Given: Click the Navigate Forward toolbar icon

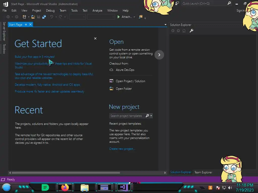Looking at the screenshot, I should (16, 17).
